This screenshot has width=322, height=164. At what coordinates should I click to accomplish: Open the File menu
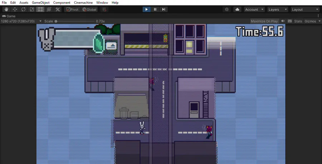(x=4, y=3)
